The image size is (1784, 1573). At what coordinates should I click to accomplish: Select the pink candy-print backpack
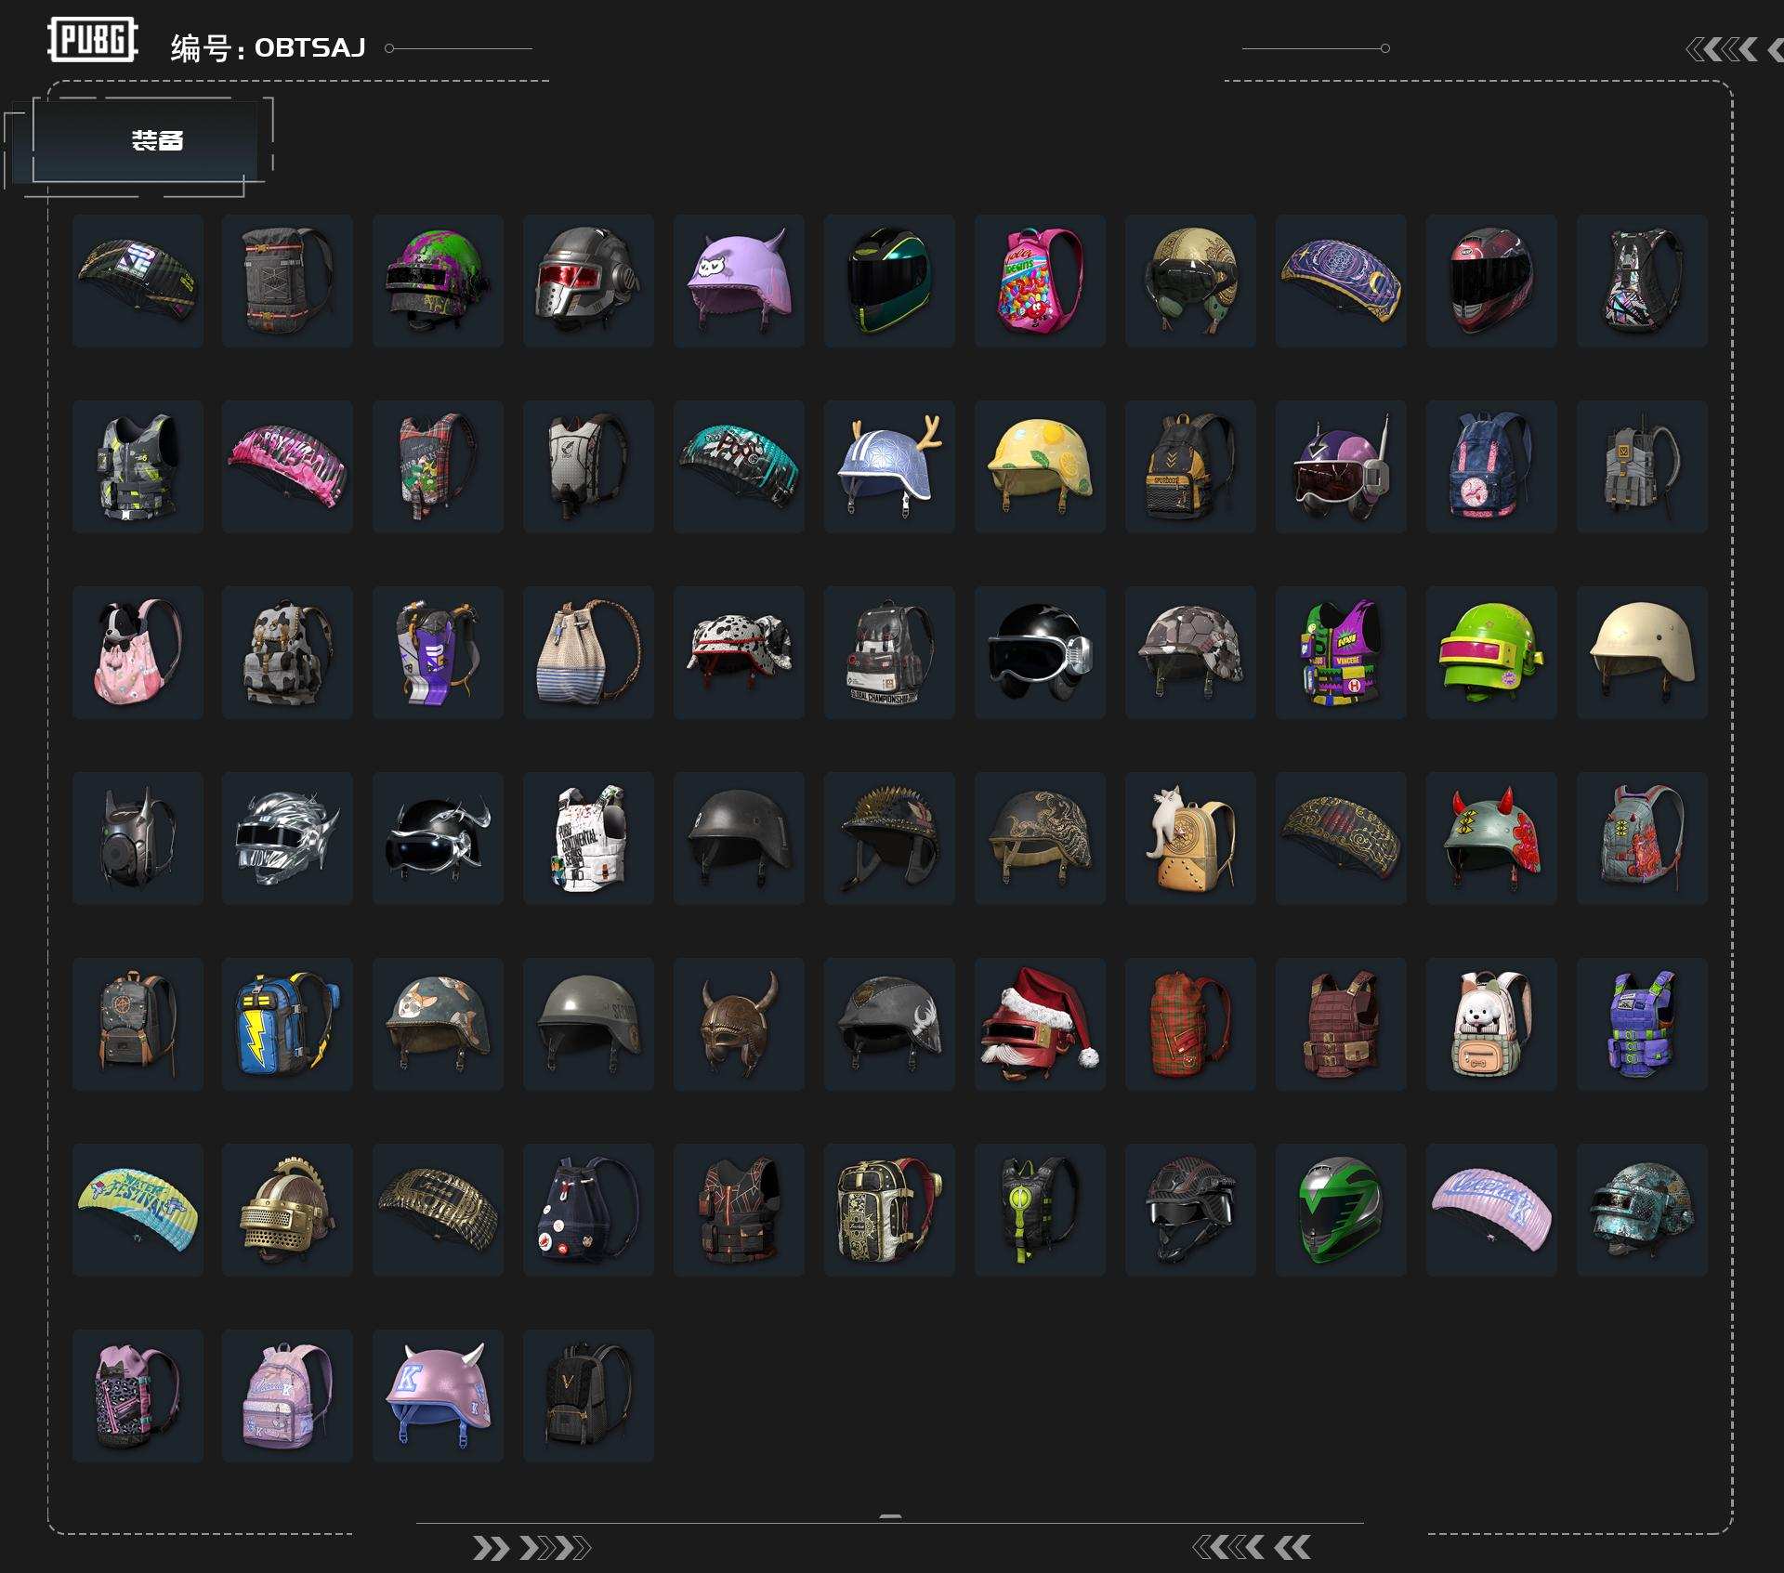[x=1040, y=281]
